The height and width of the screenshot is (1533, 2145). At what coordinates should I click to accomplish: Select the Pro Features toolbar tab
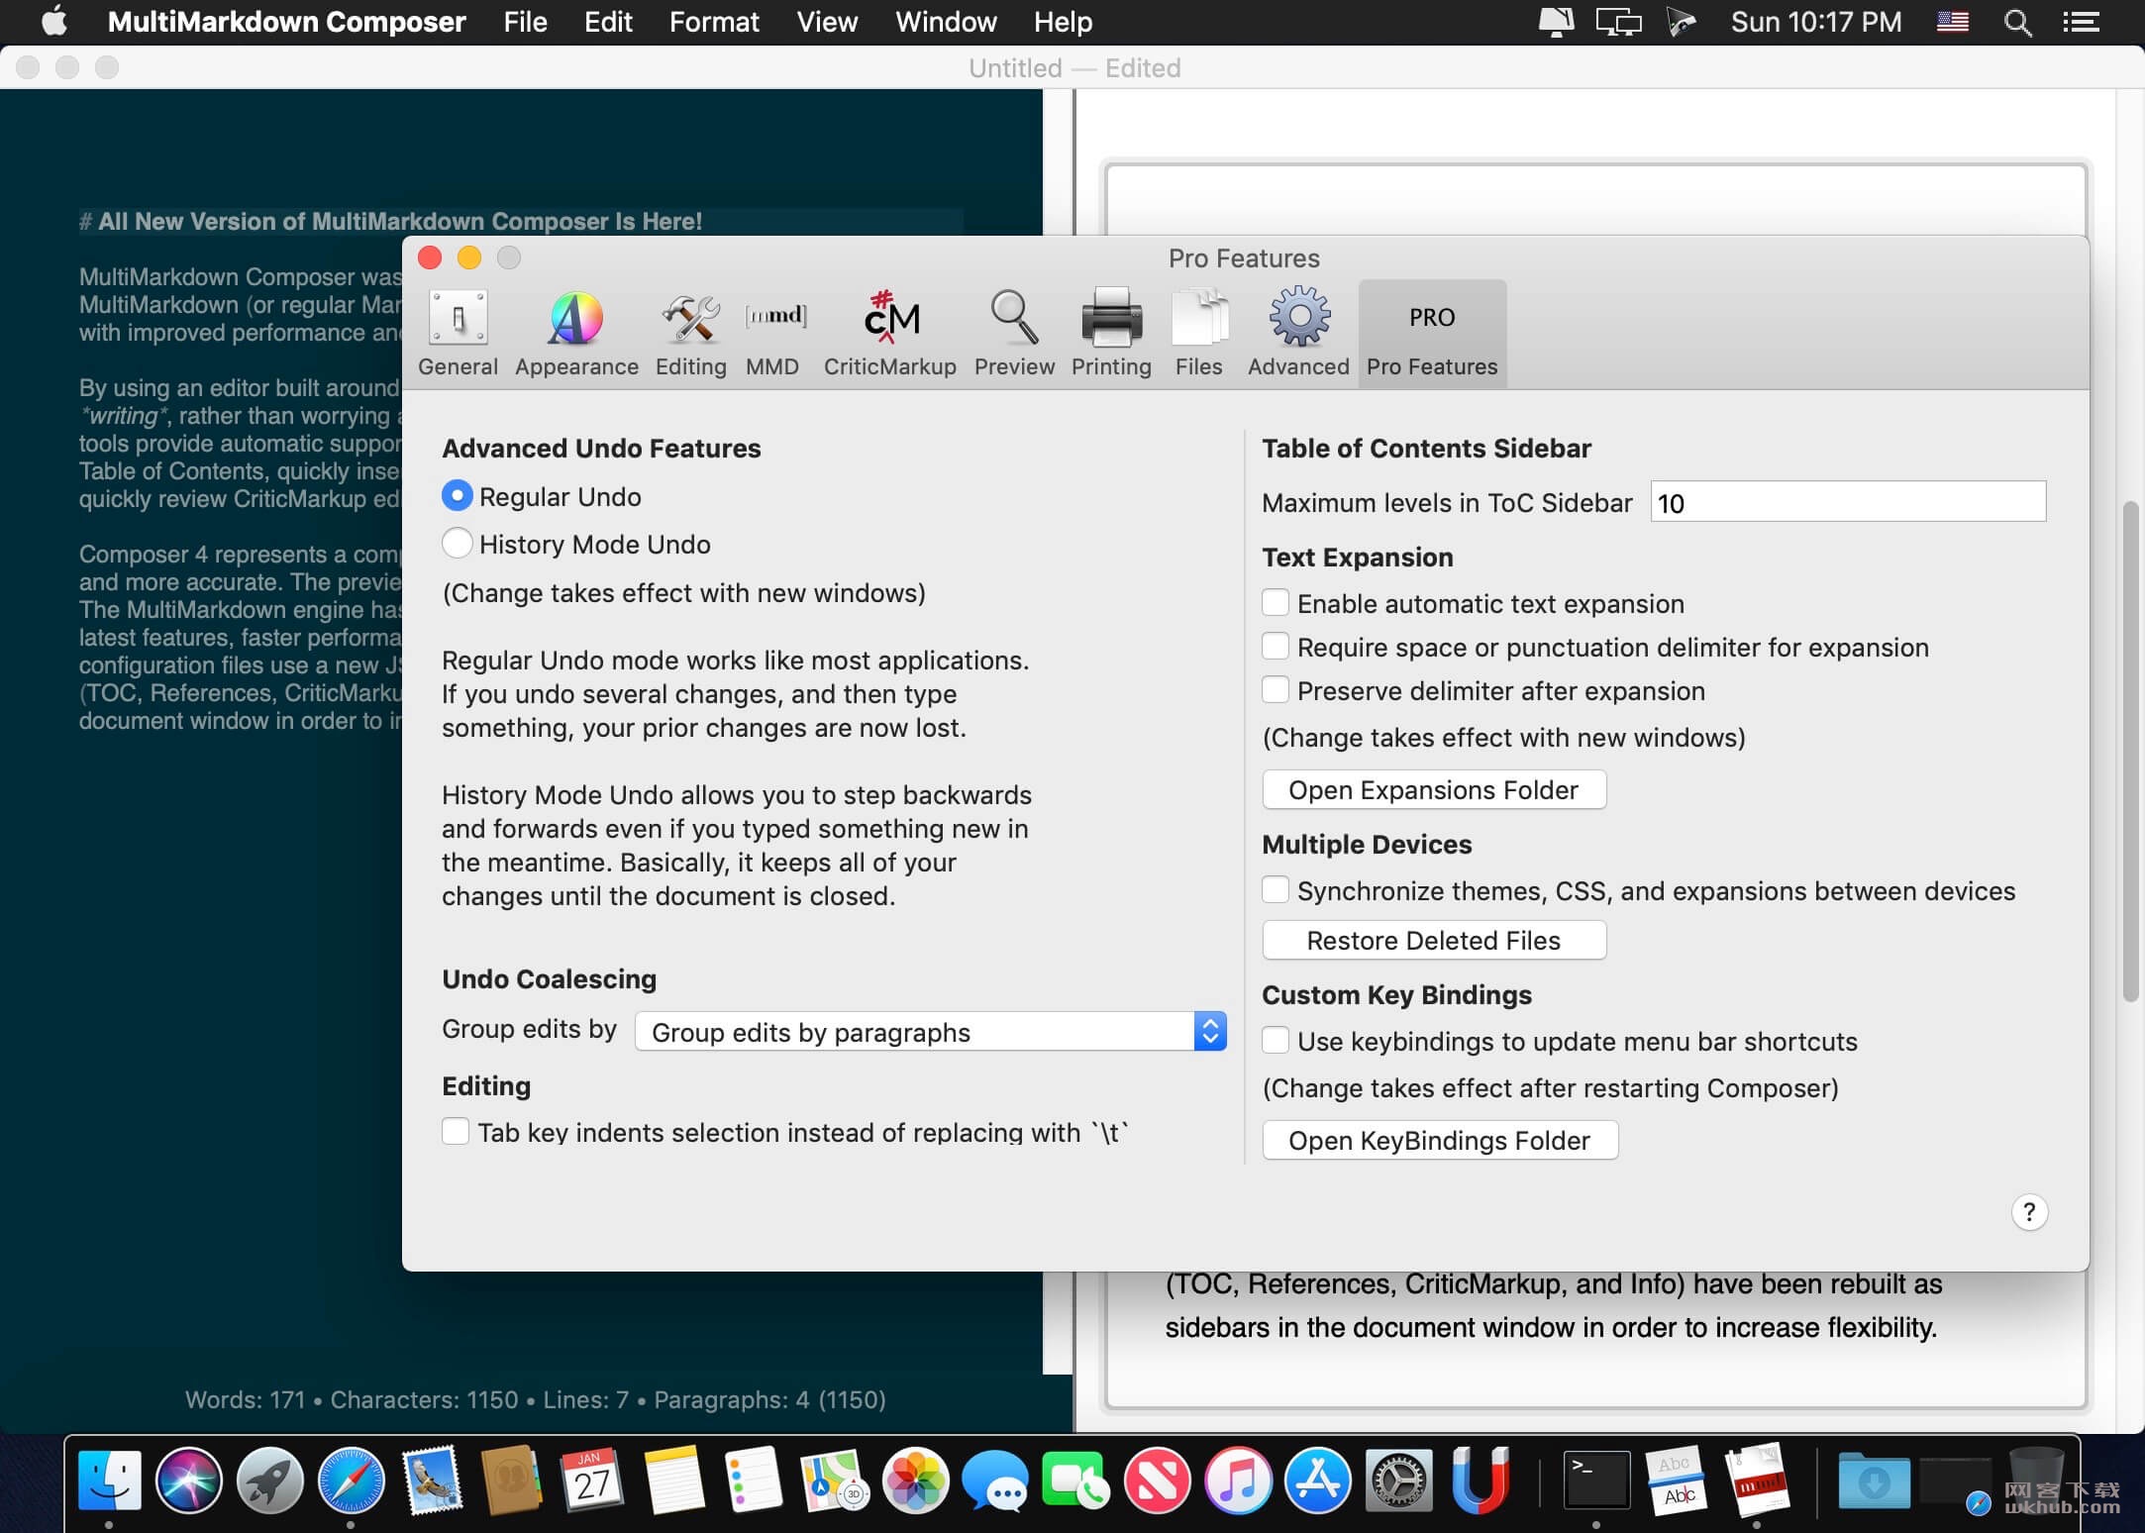coord(1432,334)
